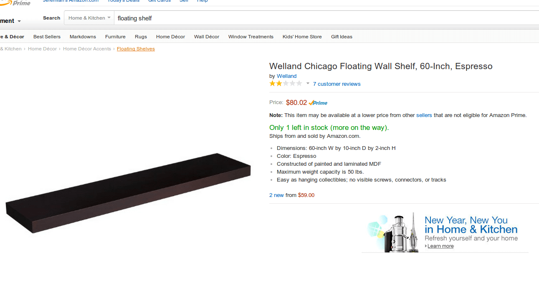Click the star rating icon

click(x=286, y=84)
